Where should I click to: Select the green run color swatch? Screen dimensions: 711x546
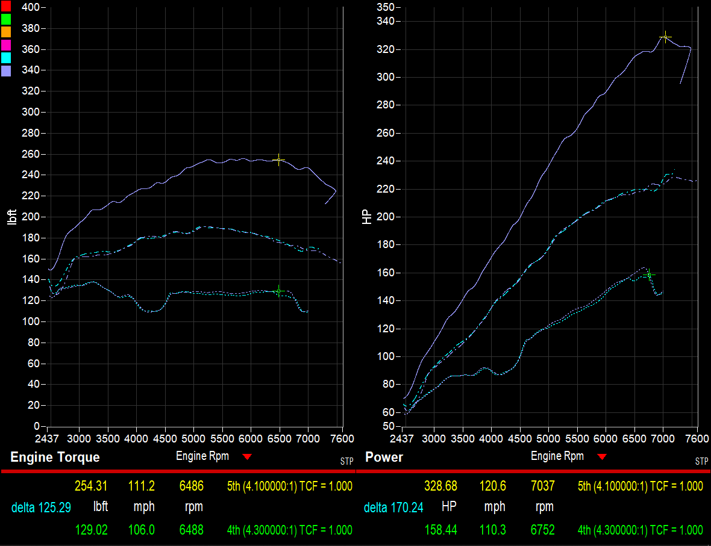pyautogui.click(x=6, y=19)
